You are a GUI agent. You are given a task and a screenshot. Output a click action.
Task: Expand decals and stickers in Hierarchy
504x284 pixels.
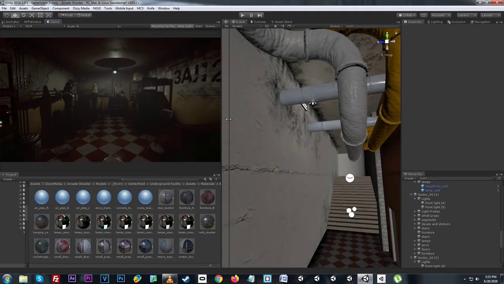coord(415,224)
